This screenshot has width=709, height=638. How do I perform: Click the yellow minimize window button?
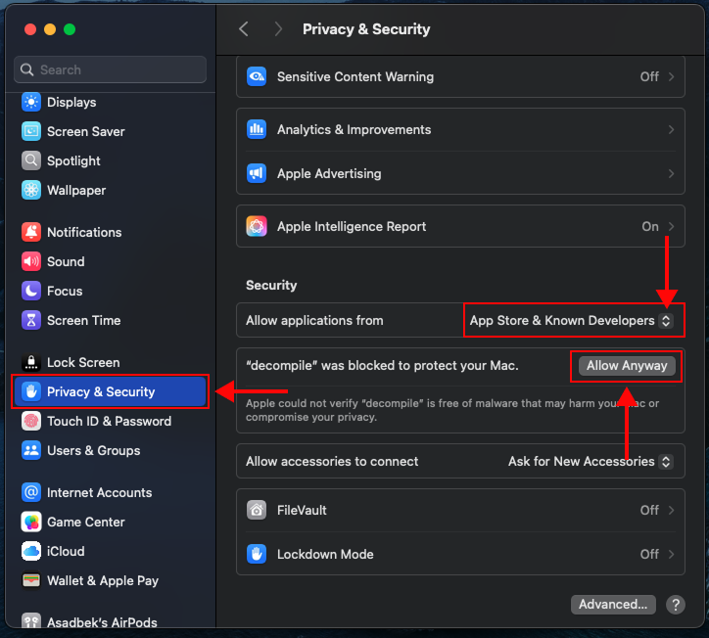[50, 29]
